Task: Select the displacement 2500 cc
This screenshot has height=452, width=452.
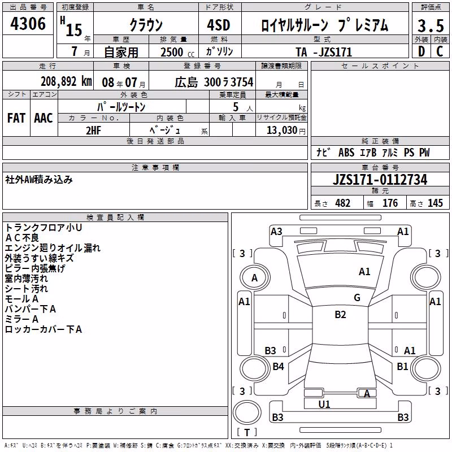Action: 177,52
